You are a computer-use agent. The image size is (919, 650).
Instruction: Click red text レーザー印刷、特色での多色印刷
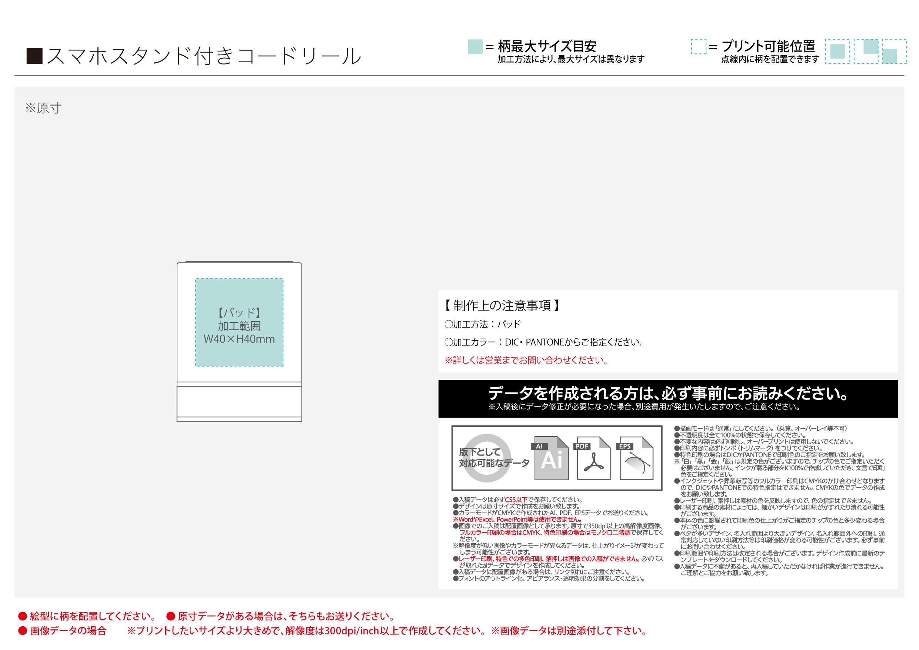pos(549,559)
